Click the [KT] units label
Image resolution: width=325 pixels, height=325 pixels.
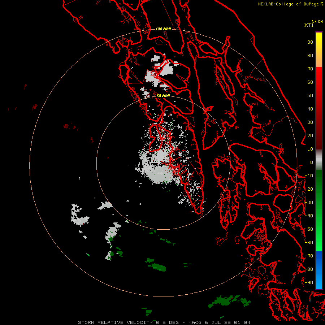click(308, 25)
